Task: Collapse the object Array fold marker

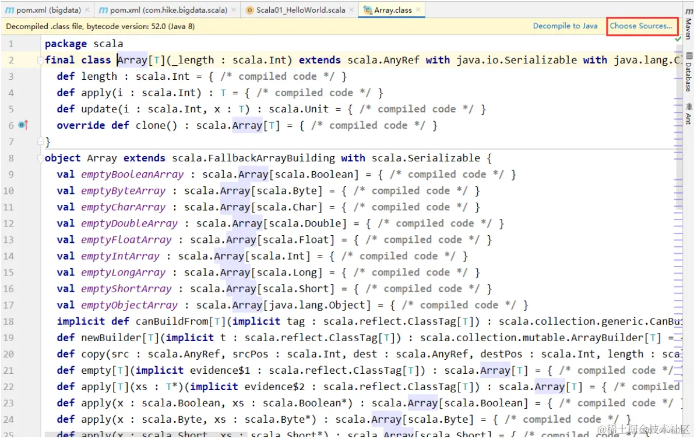Action: 40,158
